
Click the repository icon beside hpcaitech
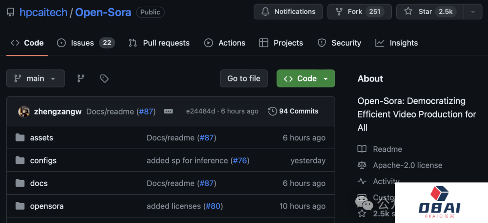(x=10, y=12)
